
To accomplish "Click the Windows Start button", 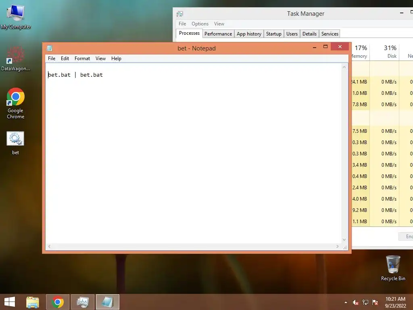I will click(x=10, y=302).
